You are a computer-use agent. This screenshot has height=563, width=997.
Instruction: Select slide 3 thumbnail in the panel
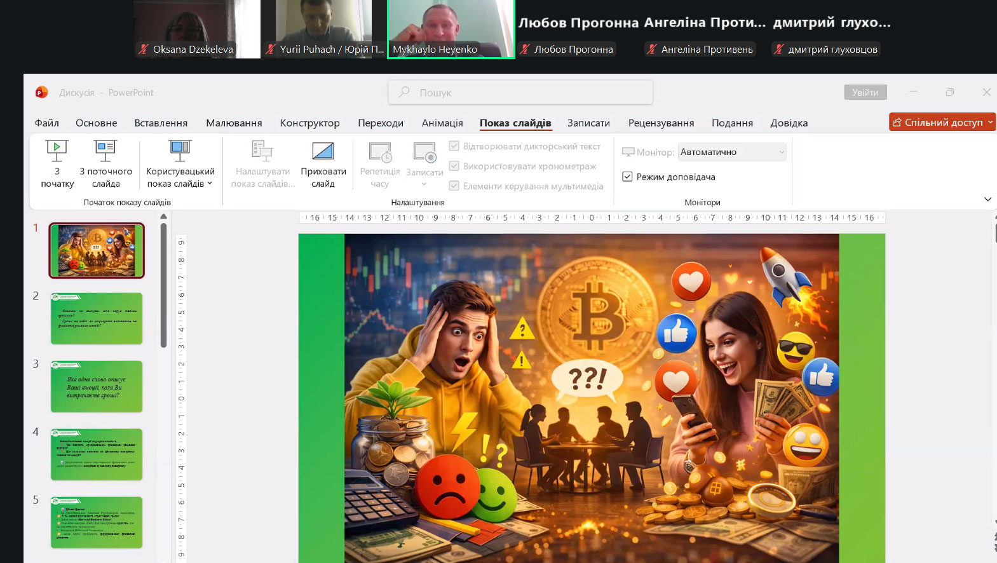click(x=97, y=386)
